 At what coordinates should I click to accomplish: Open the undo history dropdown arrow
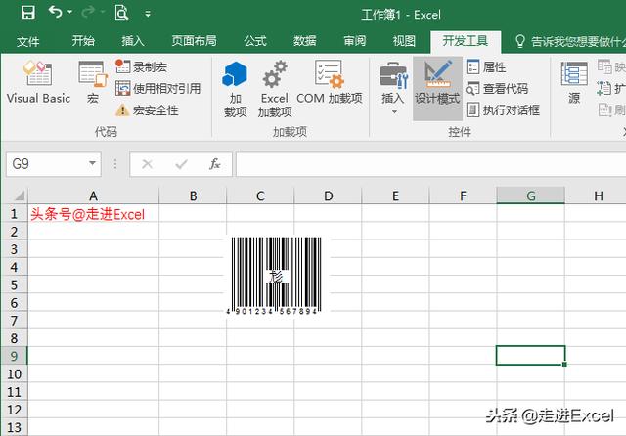point(69,13)
